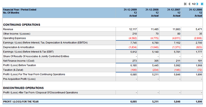Select Disposal Of Discontinued Operations row label
The image size is (206, 107).
pos(41,92)
